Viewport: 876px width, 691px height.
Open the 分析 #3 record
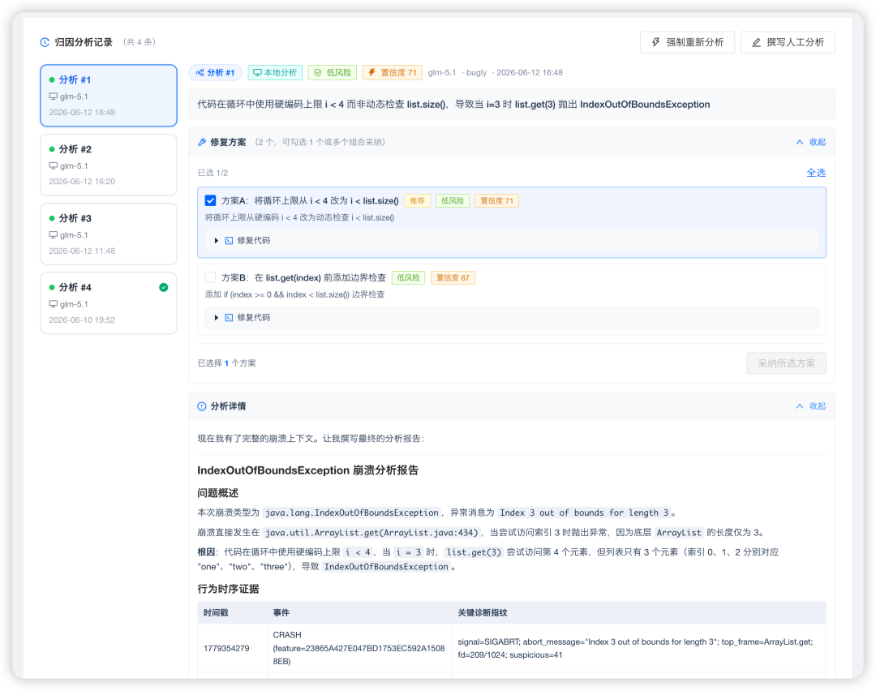pyautogui.click(x=109, y=234)
